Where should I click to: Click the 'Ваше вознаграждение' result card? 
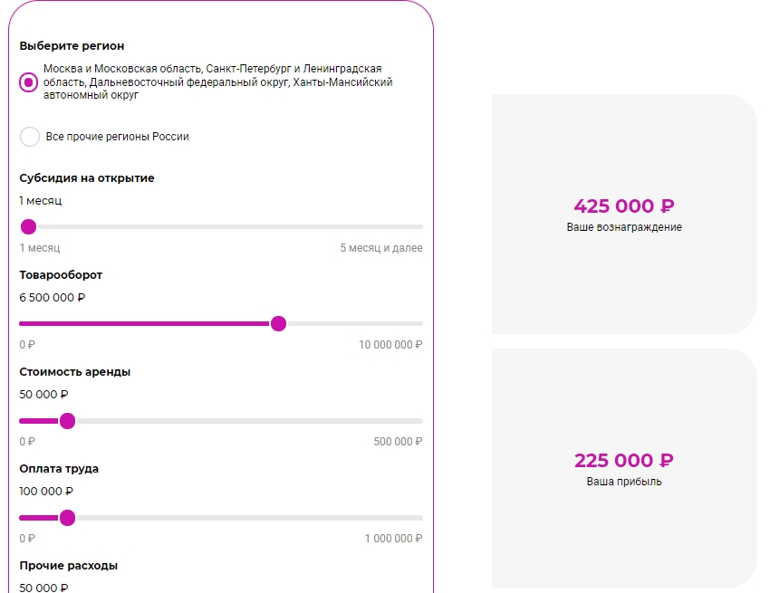(624, 214)
